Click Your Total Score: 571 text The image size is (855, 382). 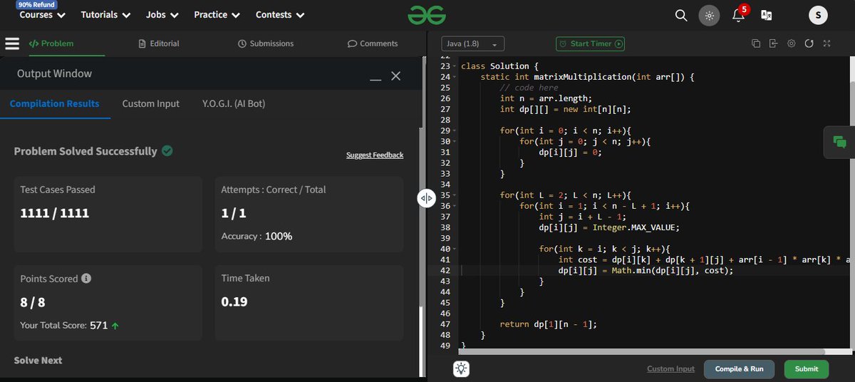coord(69,326)
